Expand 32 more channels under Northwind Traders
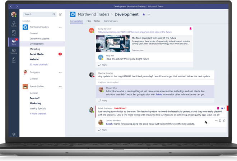 point(38,64)
